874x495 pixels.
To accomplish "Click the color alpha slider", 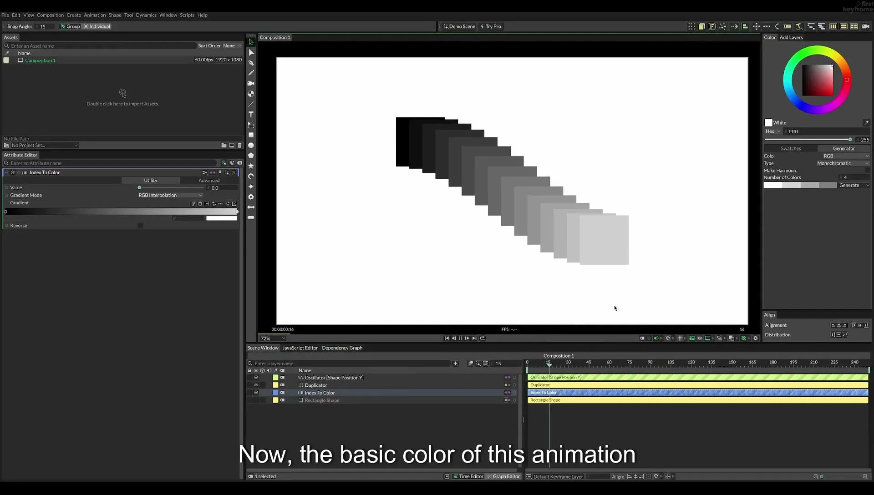I will coord(808,140).
